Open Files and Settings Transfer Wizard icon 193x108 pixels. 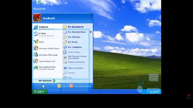coord(36,67)
